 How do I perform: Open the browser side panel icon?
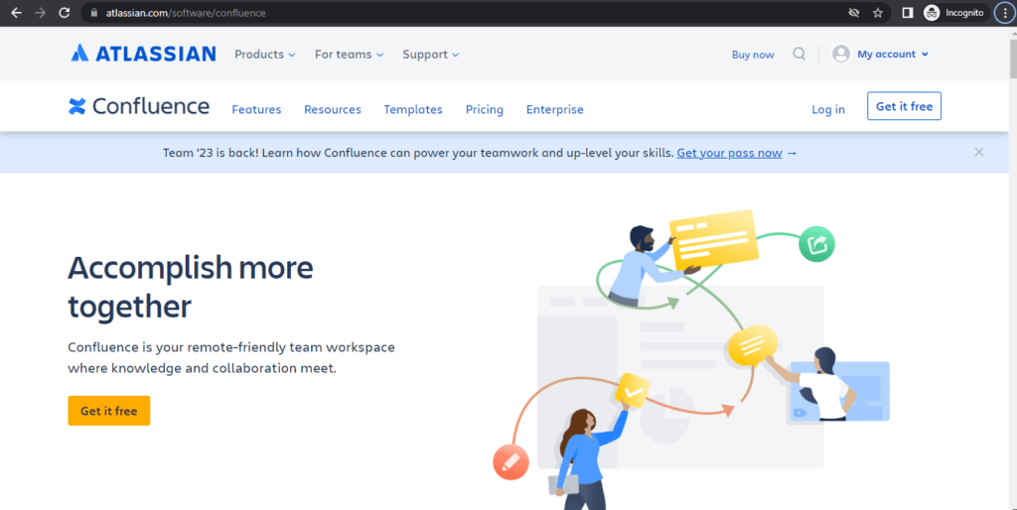click(907, 13)
